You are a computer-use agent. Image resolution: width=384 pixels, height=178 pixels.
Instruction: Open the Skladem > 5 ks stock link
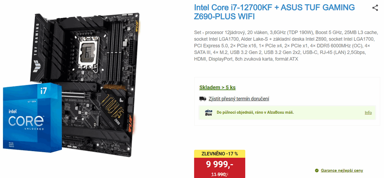coord(217,88)
